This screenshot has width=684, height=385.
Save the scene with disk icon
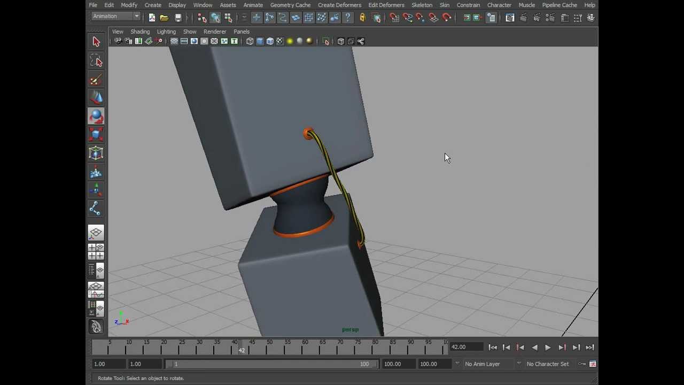(178, 18)
